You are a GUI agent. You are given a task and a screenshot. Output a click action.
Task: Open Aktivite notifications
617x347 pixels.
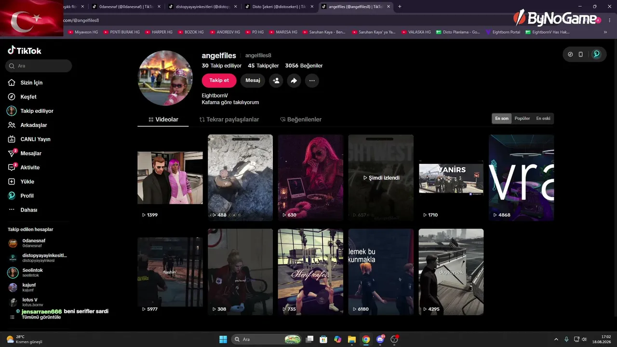[24, 167]
